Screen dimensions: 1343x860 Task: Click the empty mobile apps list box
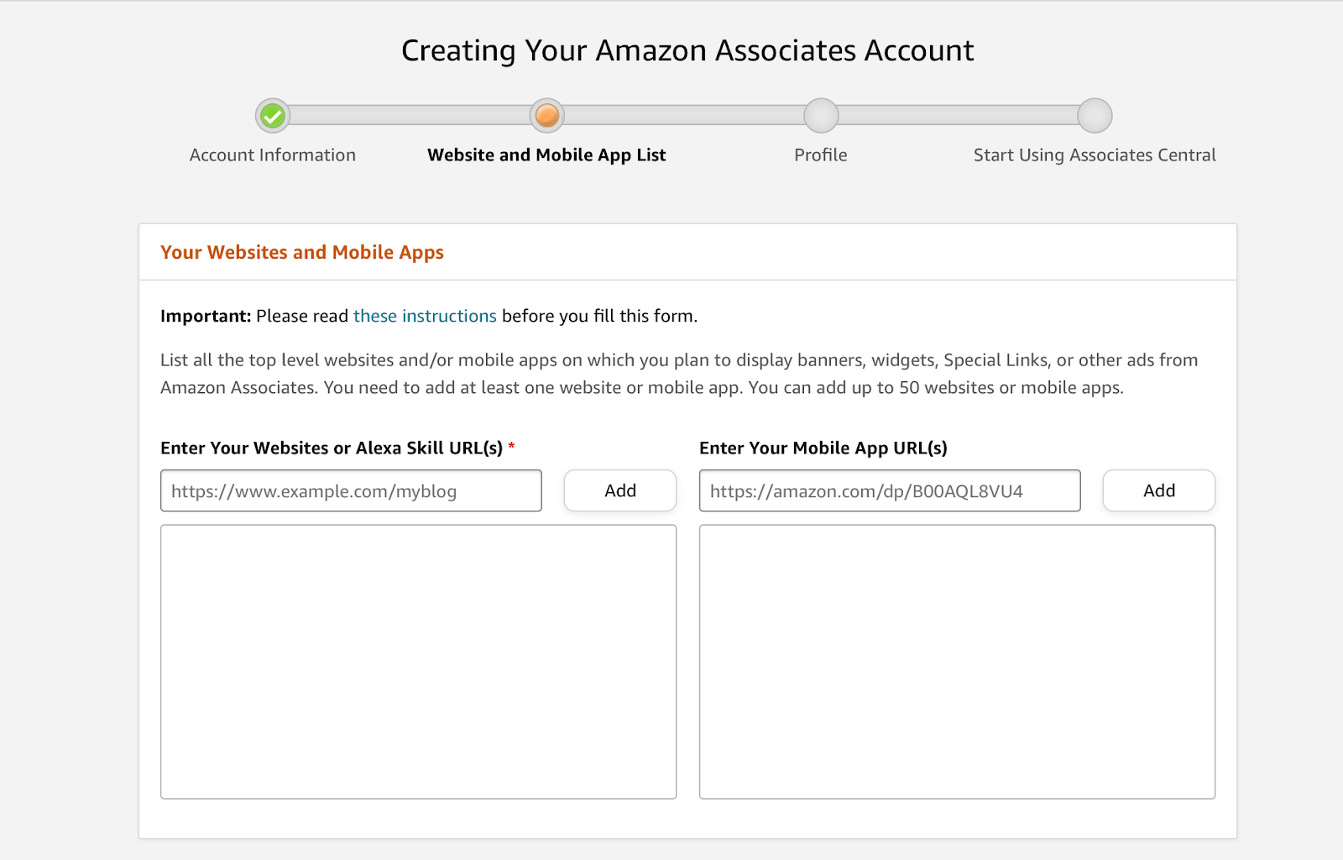coord(957,660)
